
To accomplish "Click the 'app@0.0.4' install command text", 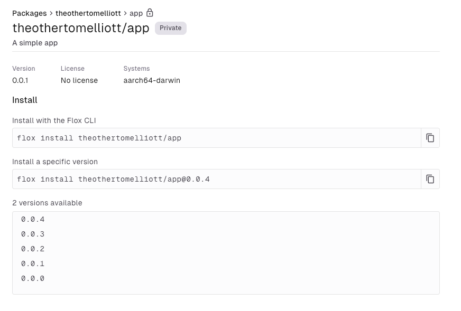I will (113, 179).
